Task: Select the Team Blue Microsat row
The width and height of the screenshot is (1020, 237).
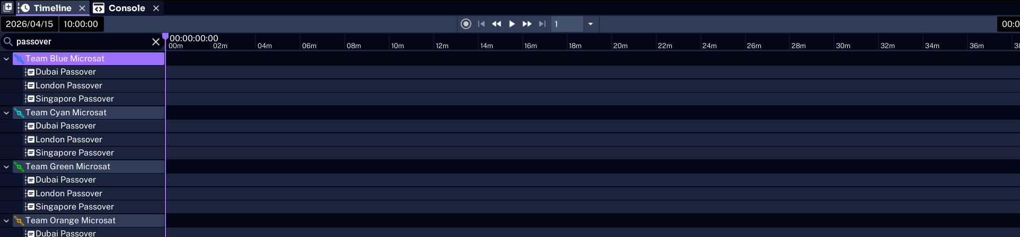Action: coord(89,59)
